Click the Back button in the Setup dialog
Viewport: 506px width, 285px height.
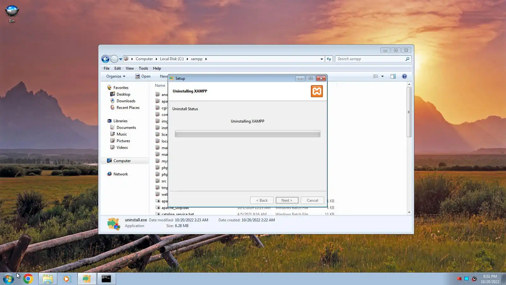262,200
